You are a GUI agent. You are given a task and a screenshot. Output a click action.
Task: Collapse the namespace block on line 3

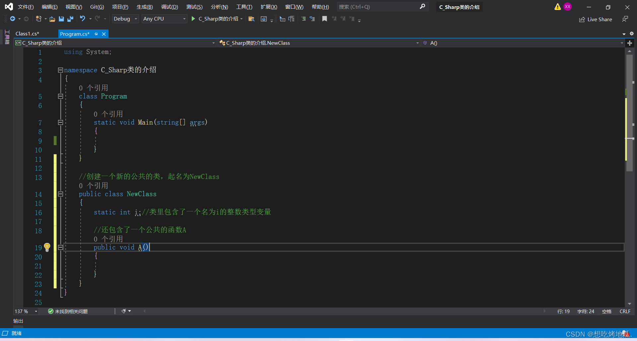coord(60,70)
